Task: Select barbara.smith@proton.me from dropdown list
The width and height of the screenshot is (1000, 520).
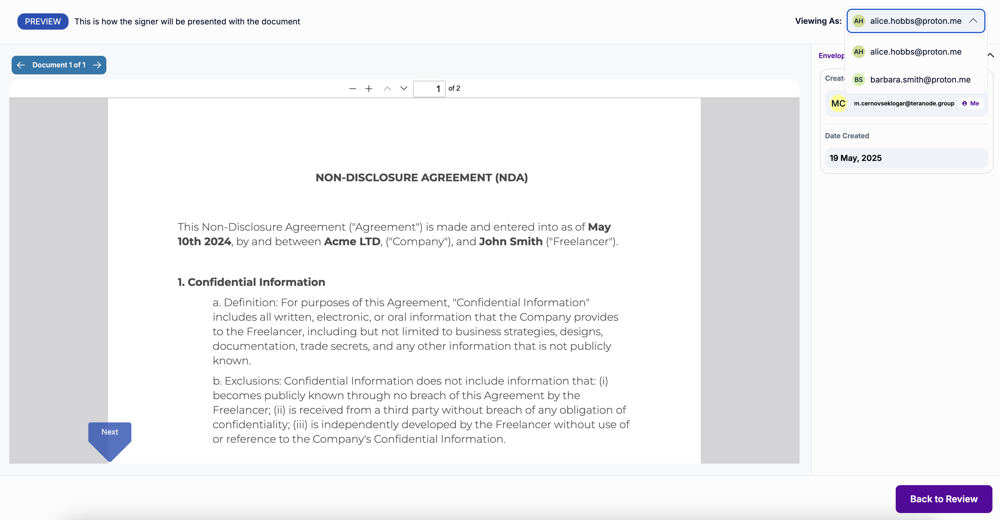Action: tap(920, 80)
